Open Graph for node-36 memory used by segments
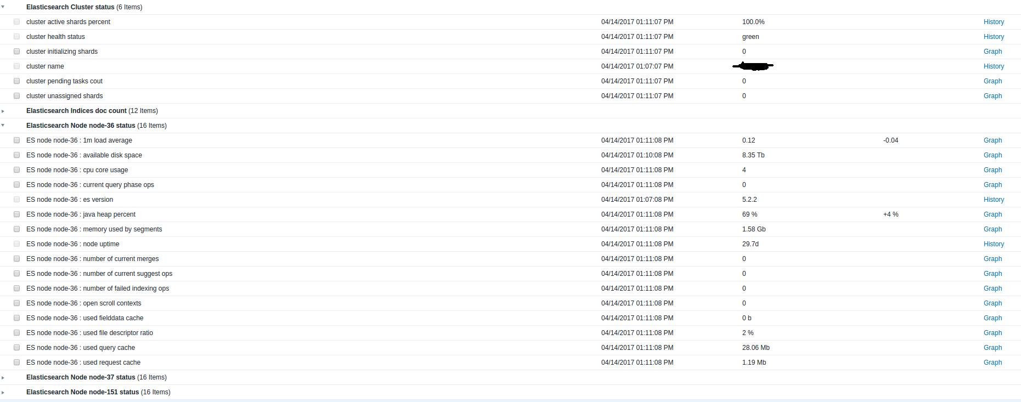Viewport: 1021px width, 402px height. [x=992, y=229]
